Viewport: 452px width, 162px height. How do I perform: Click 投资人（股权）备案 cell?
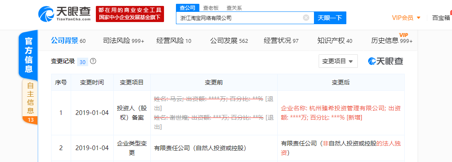pos(132,113)
